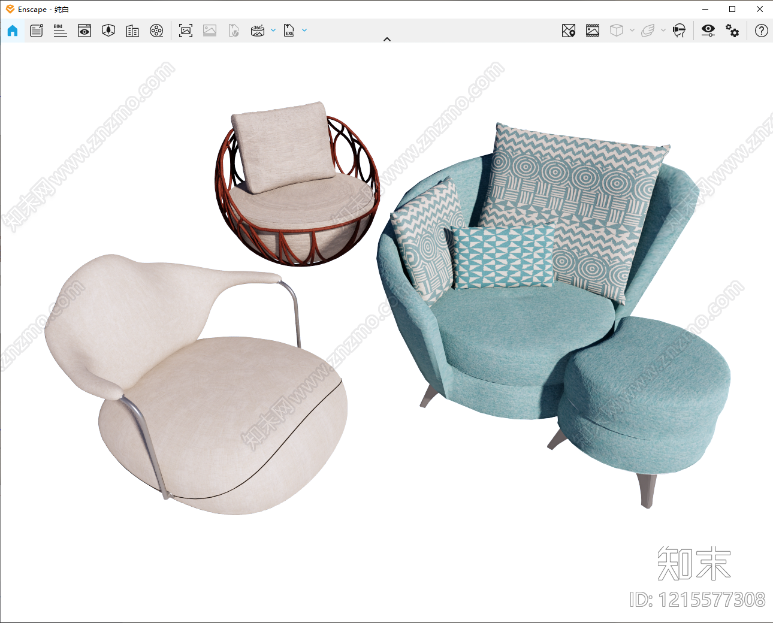Open the map minimap location icon

click(x=569, y=31)
